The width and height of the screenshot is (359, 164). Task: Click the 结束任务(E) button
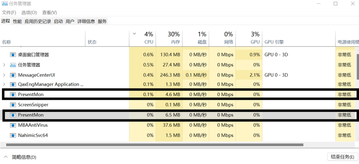click(x=343, y=157)
